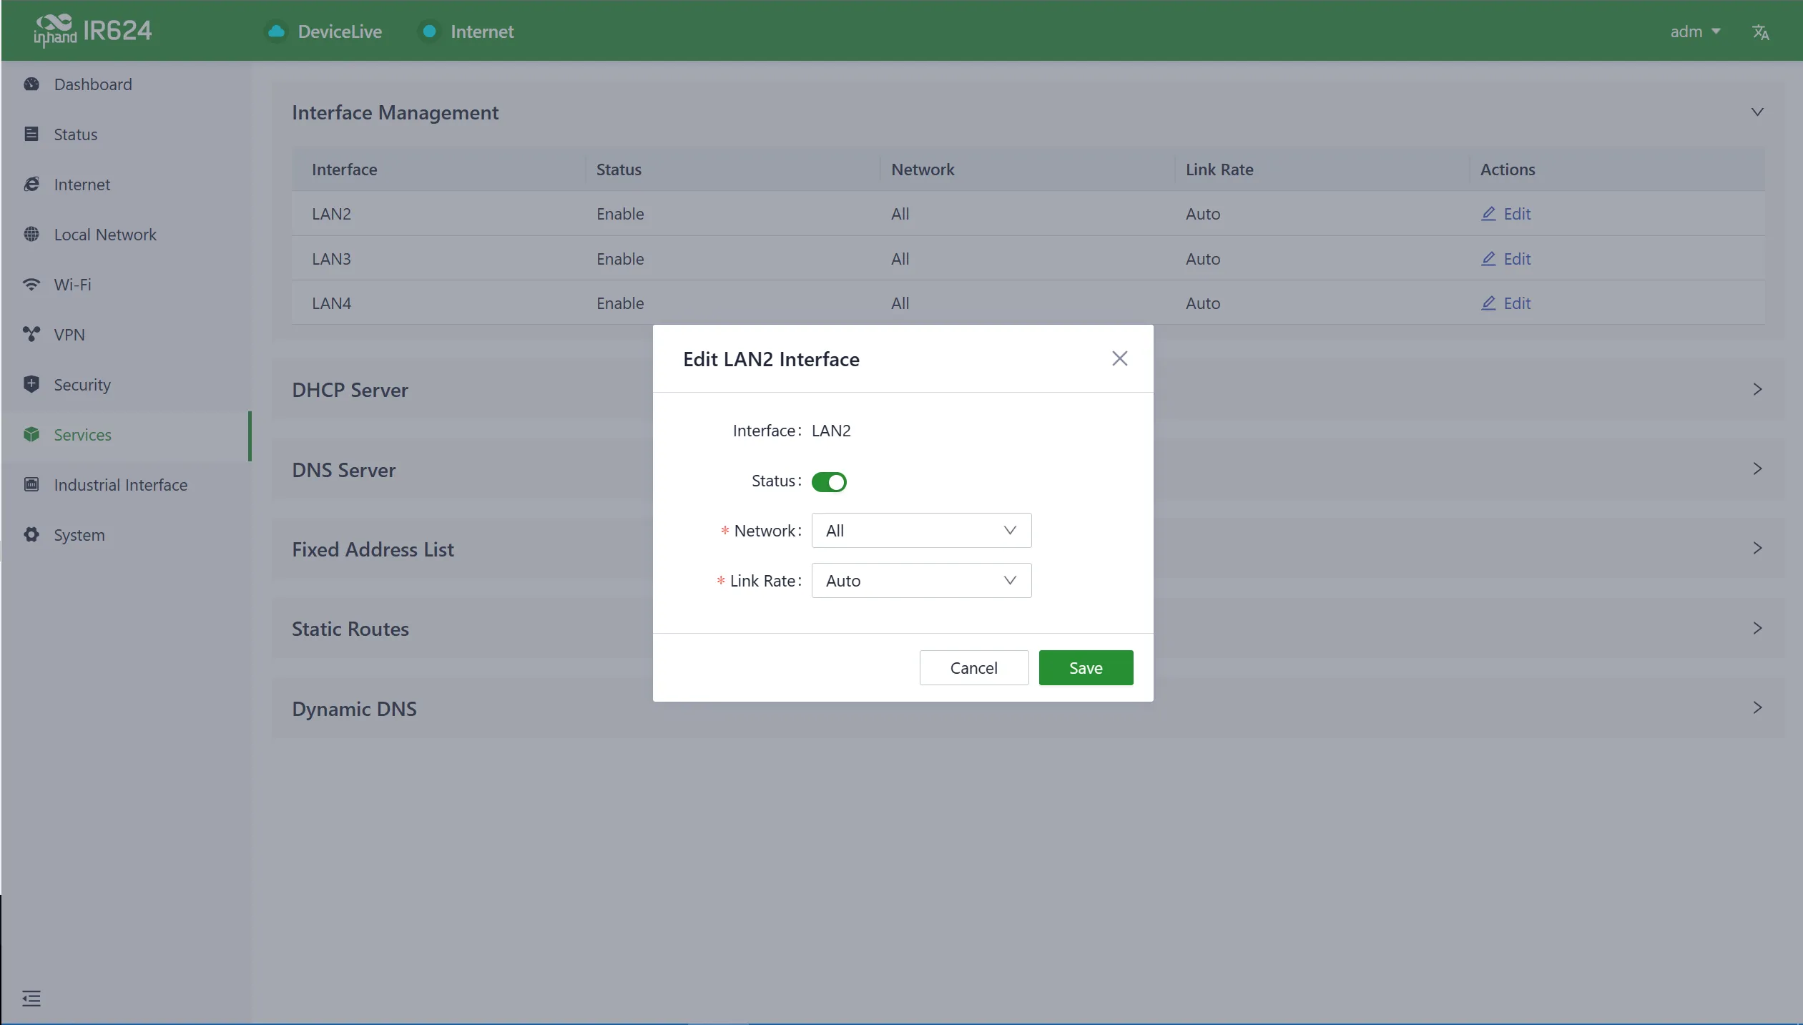
Task: Expand the Dynamic DNS section arrow
Action: 1757,707
